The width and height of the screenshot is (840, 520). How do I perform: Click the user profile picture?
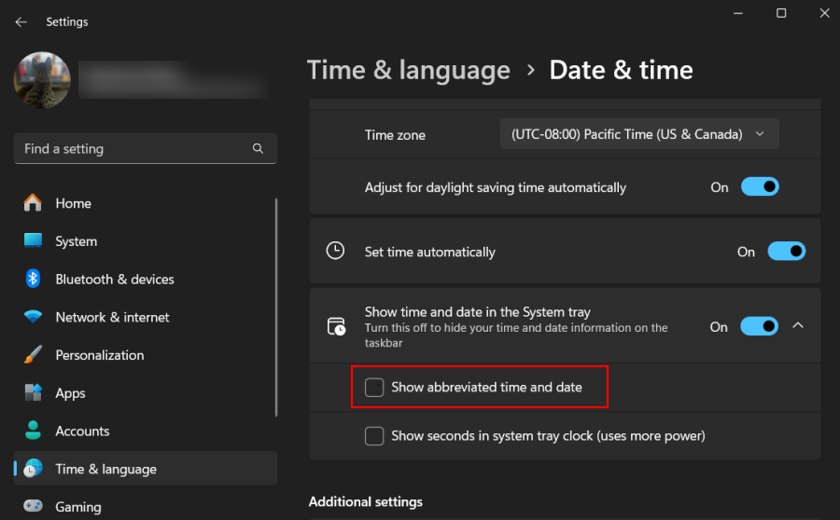point(42,80)
